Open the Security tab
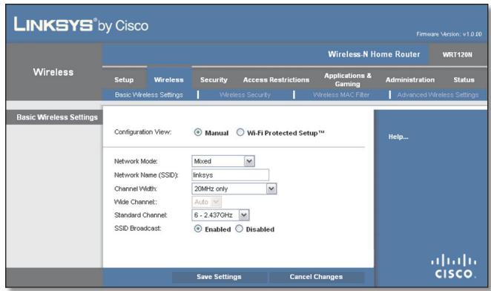Screen dimensions: 491x291 214,79
